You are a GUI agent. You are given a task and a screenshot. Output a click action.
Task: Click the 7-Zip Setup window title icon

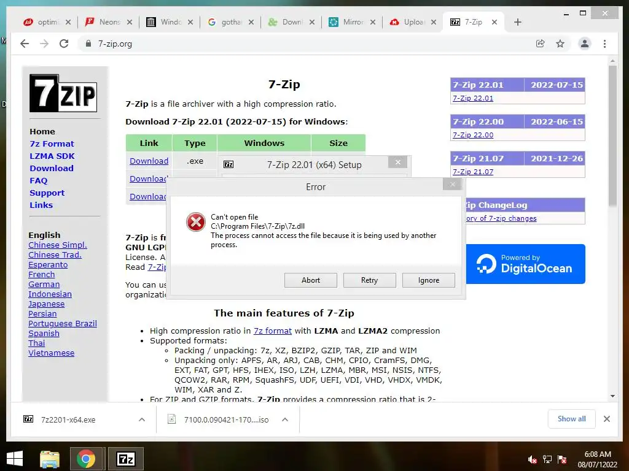click(x=229, y=164)
